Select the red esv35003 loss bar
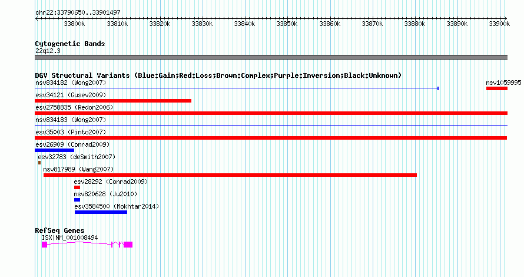The image size is (524, 277). [x=271, y=138]
